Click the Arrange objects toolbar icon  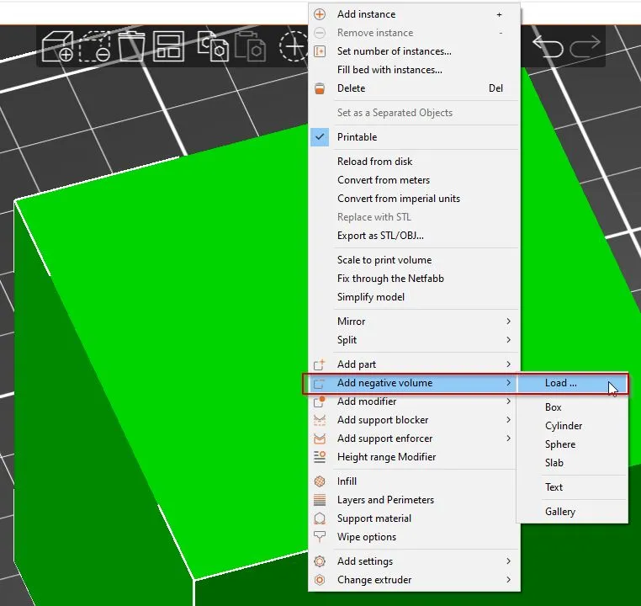point(168,46)
